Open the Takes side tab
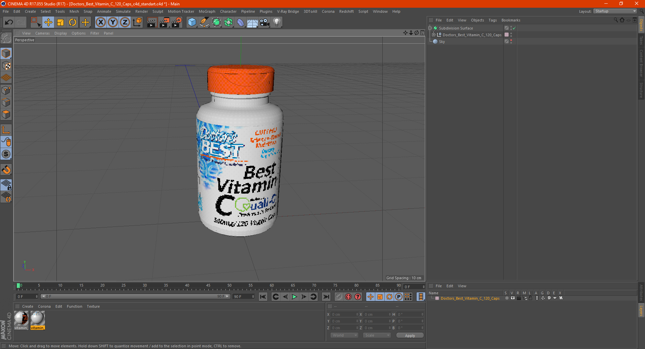Viewport: 645px width, 349px height. (641, 40)
